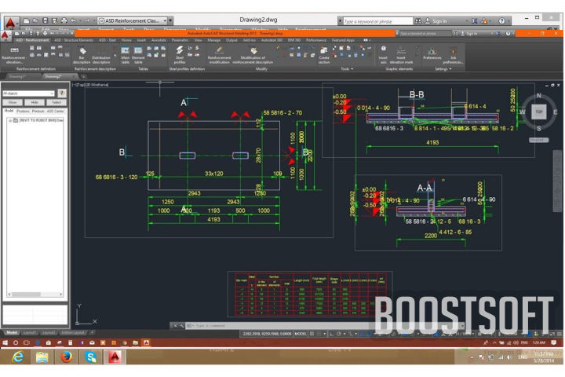Select the ASD - Start ribbon tab
Viewport: 565px width, 377px height.
[x=108, y=40]
